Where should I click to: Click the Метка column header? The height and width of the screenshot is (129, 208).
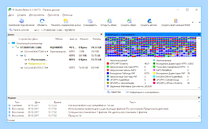(59, 39)
